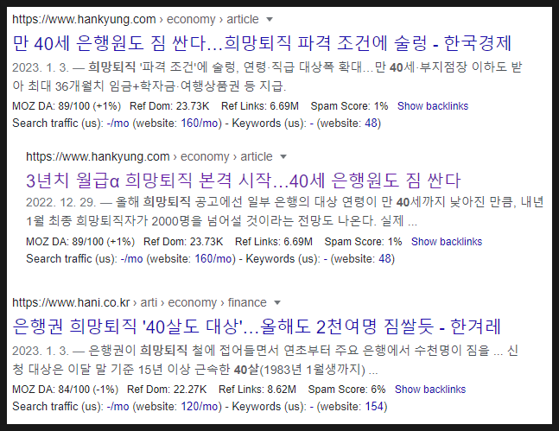
Task: Click website keywords '48' under the first result
Action: 371,124
